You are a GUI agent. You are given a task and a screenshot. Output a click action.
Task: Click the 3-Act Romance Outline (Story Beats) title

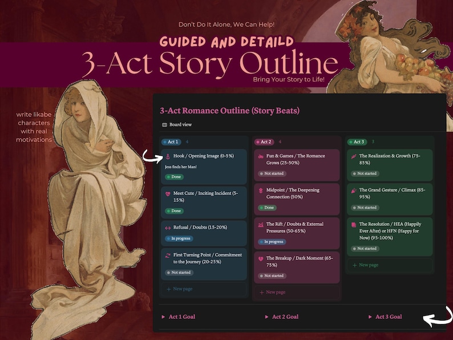tap(230, 111)
